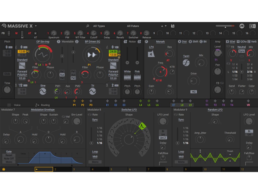Image resolution: width=258 pixels, height=194 pixels.
Task: Click the Pink noise waveform thumbnail
Action: pos(137,77)
